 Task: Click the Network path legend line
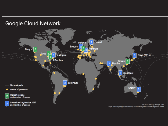click(7, 85)
